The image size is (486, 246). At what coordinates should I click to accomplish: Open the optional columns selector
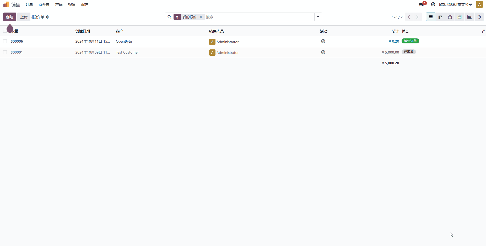point(483,31)
